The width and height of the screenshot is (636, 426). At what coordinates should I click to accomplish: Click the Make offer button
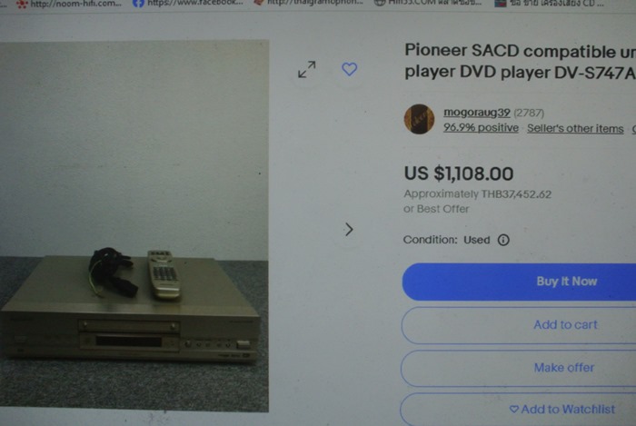(x=519, y=368)
